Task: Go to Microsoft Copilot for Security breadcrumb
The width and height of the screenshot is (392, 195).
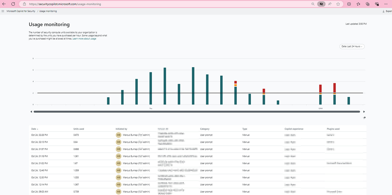Action: point(21,11)
